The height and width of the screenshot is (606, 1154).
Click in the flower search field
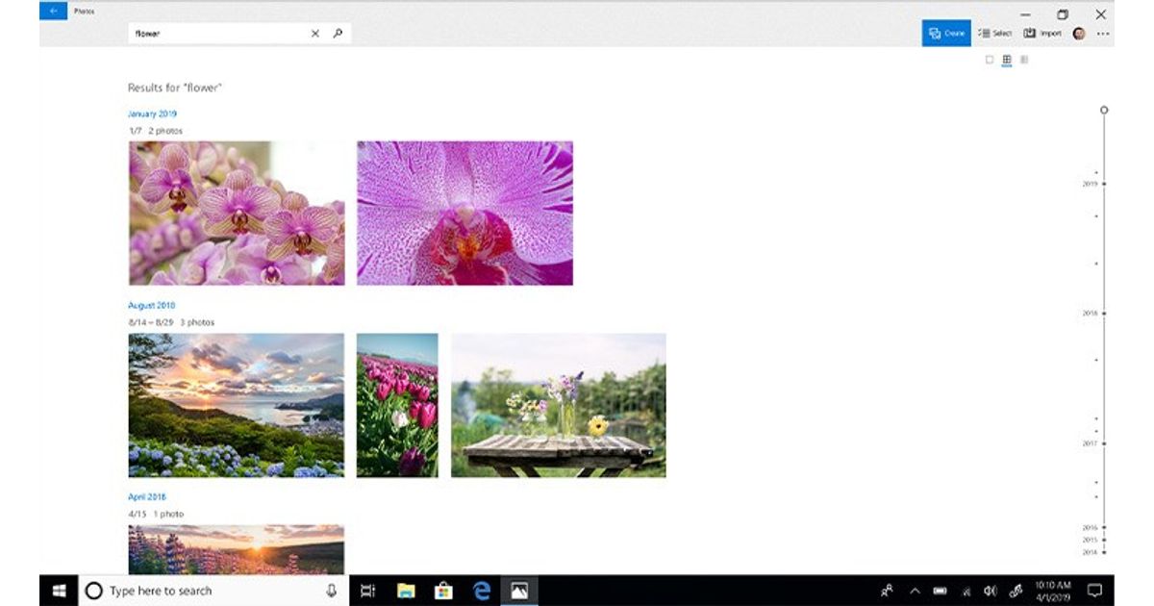click(x=216, y=34)
